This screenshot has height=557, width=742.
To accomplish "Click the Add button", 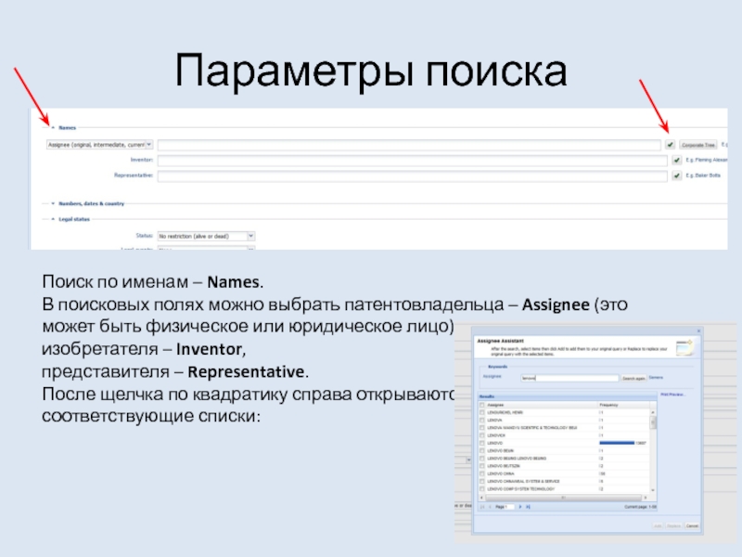I will [x=658, y=525].
